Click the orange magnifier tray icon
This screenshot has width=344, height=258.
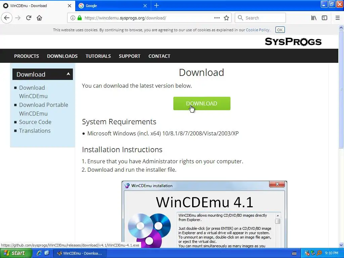[319, 253]
